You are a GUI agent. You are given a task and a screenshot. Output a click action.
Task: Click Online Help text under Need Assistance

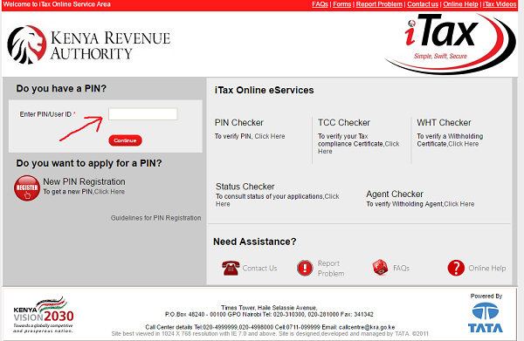click(487, 269)
